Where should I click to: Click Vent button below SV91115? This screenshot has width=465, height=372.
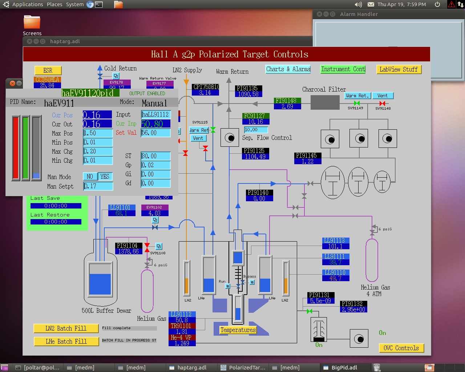pyautogui.click(x=198, y=138)
